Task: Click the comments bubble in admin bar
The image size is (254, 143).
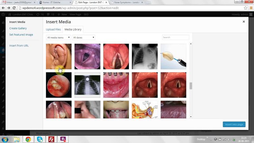Action: [x=50, y=14]
